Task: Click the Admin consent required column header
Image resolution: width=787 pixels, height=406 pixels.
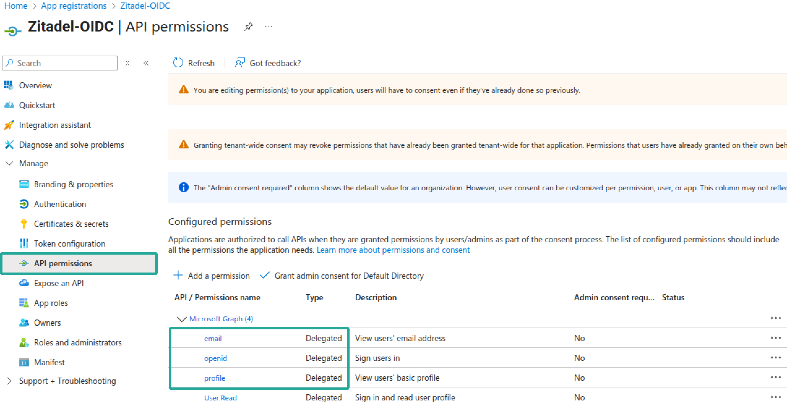Action: click(614, 297)
